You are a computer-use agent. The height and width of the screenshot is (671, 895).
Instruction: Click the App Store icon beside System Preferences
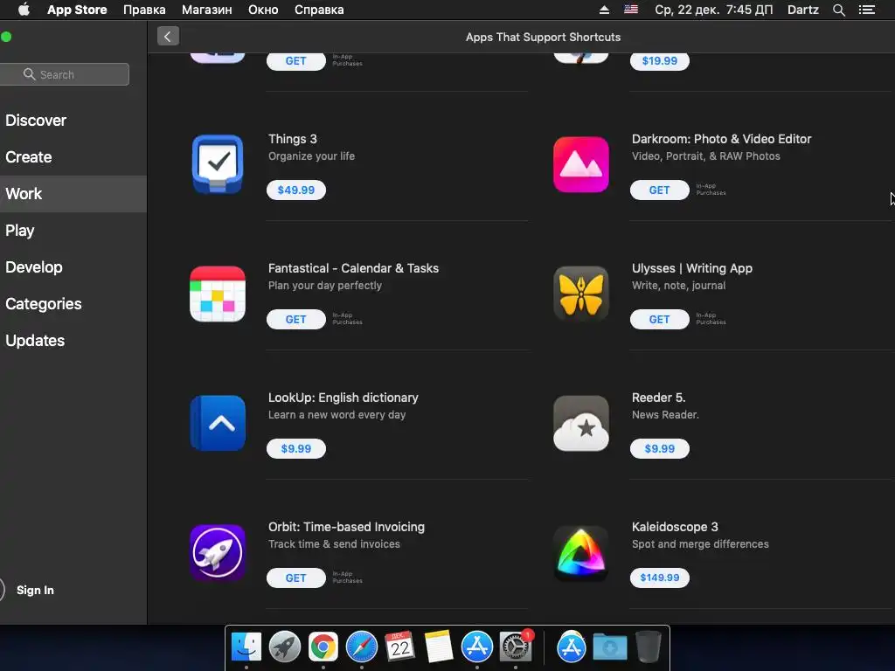[x=476, y=647]
